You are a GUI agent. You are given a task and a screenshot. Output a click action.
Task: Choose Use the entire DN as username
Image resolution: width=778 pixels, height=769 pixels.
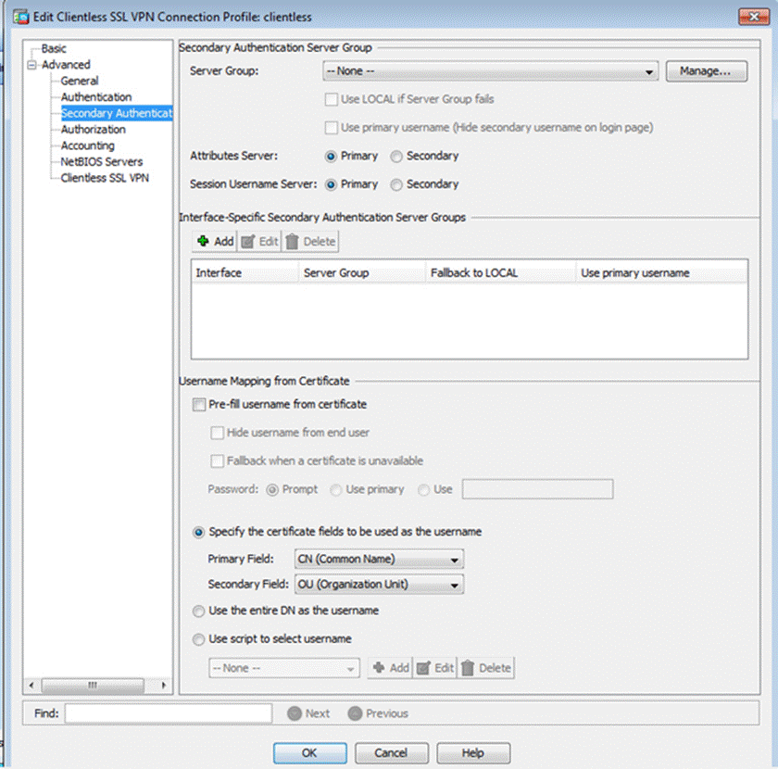(x=198, y=611)
